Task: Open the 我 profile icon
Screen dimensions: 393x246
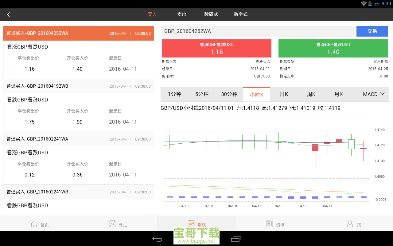Action: coord(350,224)
